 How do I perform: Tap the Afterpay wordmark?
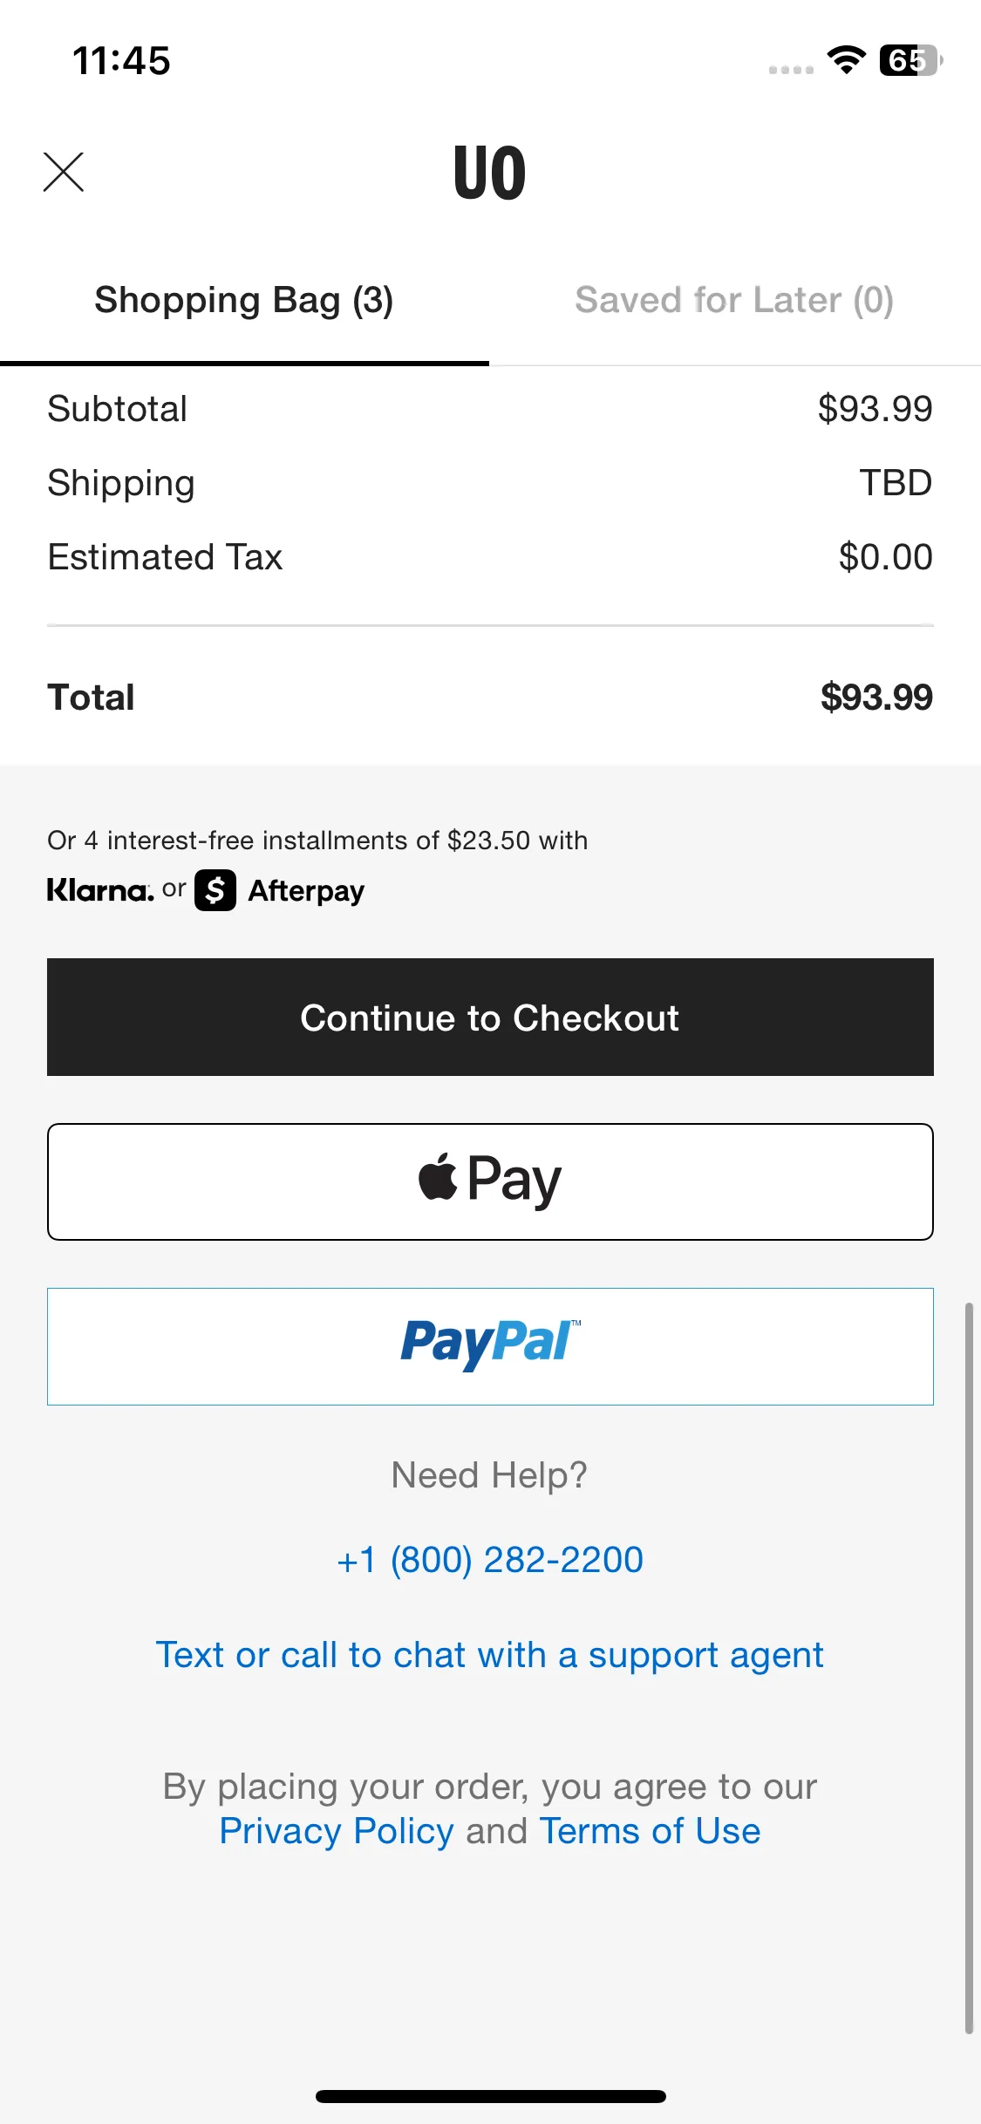(x=306, y=891)
